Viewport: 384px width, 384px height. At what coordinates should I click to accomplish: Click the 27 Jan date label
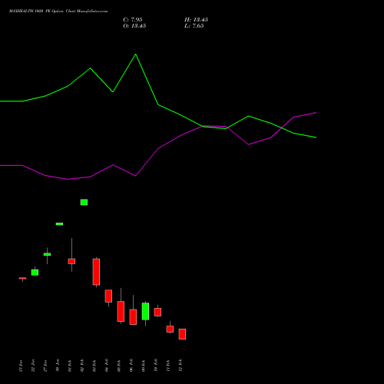coord(45,366)
